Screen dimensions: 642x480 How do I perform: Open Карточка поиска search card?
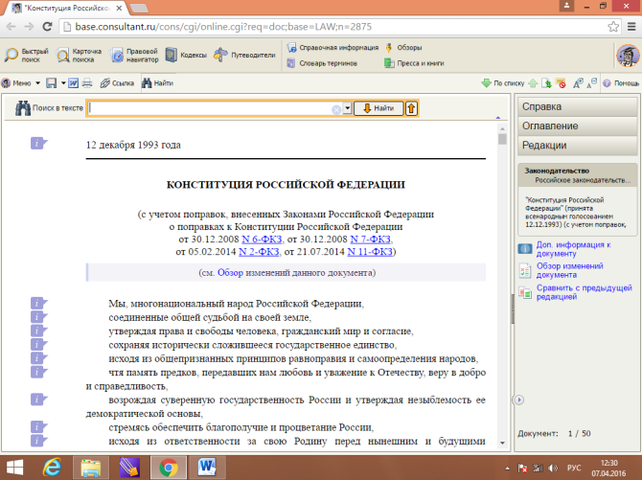(79, 56)
